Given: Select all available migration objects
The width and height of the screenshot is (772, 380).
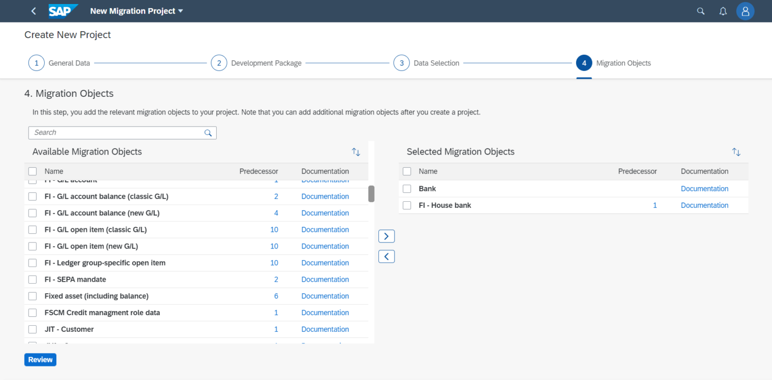Looking at the screenshot, I should coord(33,171).
